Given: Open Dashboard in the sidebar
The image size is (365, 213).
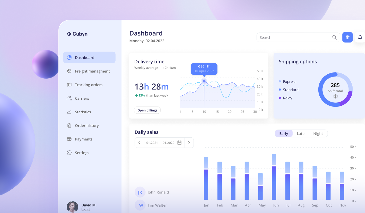Looking at the screenshot, I should pyautogui.click(x=89, y=58).
